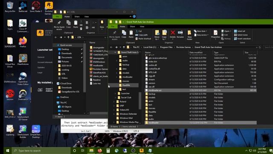Image resolution: width=273 pixels, height=154 pixels.
Task: Click Paste in the San Andreas window ribbon
Action: 131,34
